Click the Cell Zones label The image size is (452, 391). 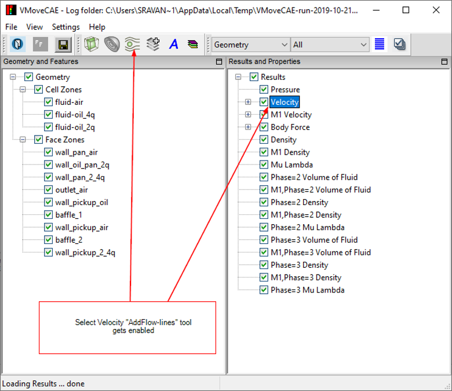[63, 90]
